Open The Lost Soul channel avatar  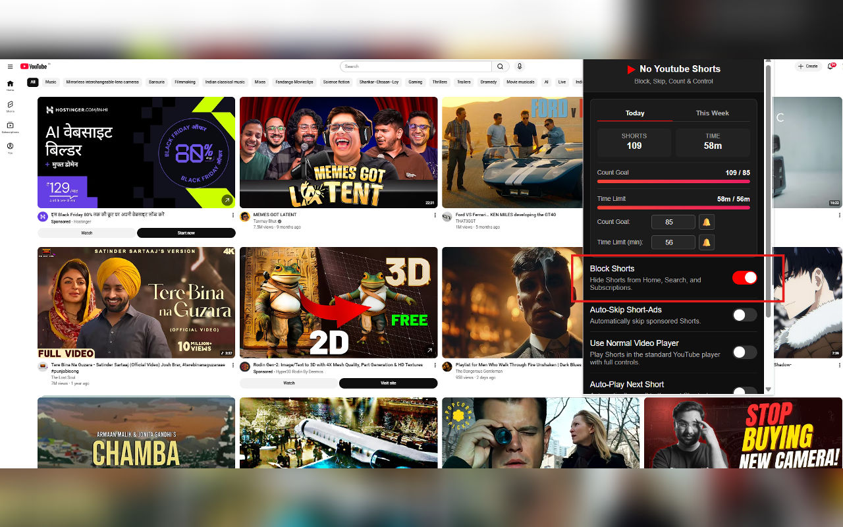[43, 366]
